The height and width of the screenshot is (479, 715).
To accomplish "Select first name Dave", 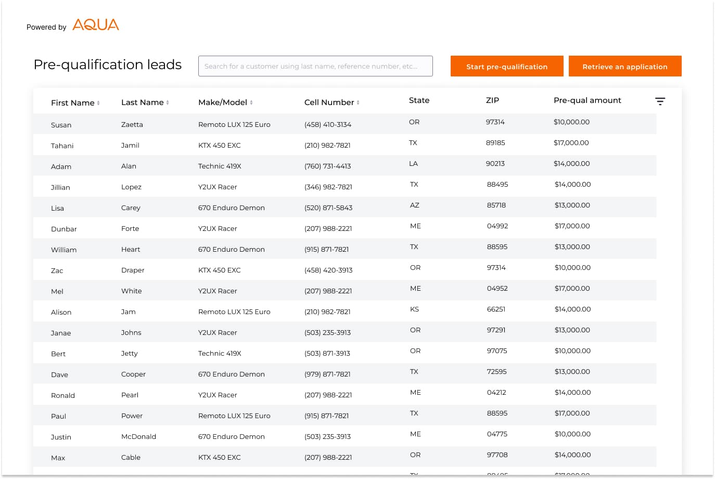I will coord(59,374).
